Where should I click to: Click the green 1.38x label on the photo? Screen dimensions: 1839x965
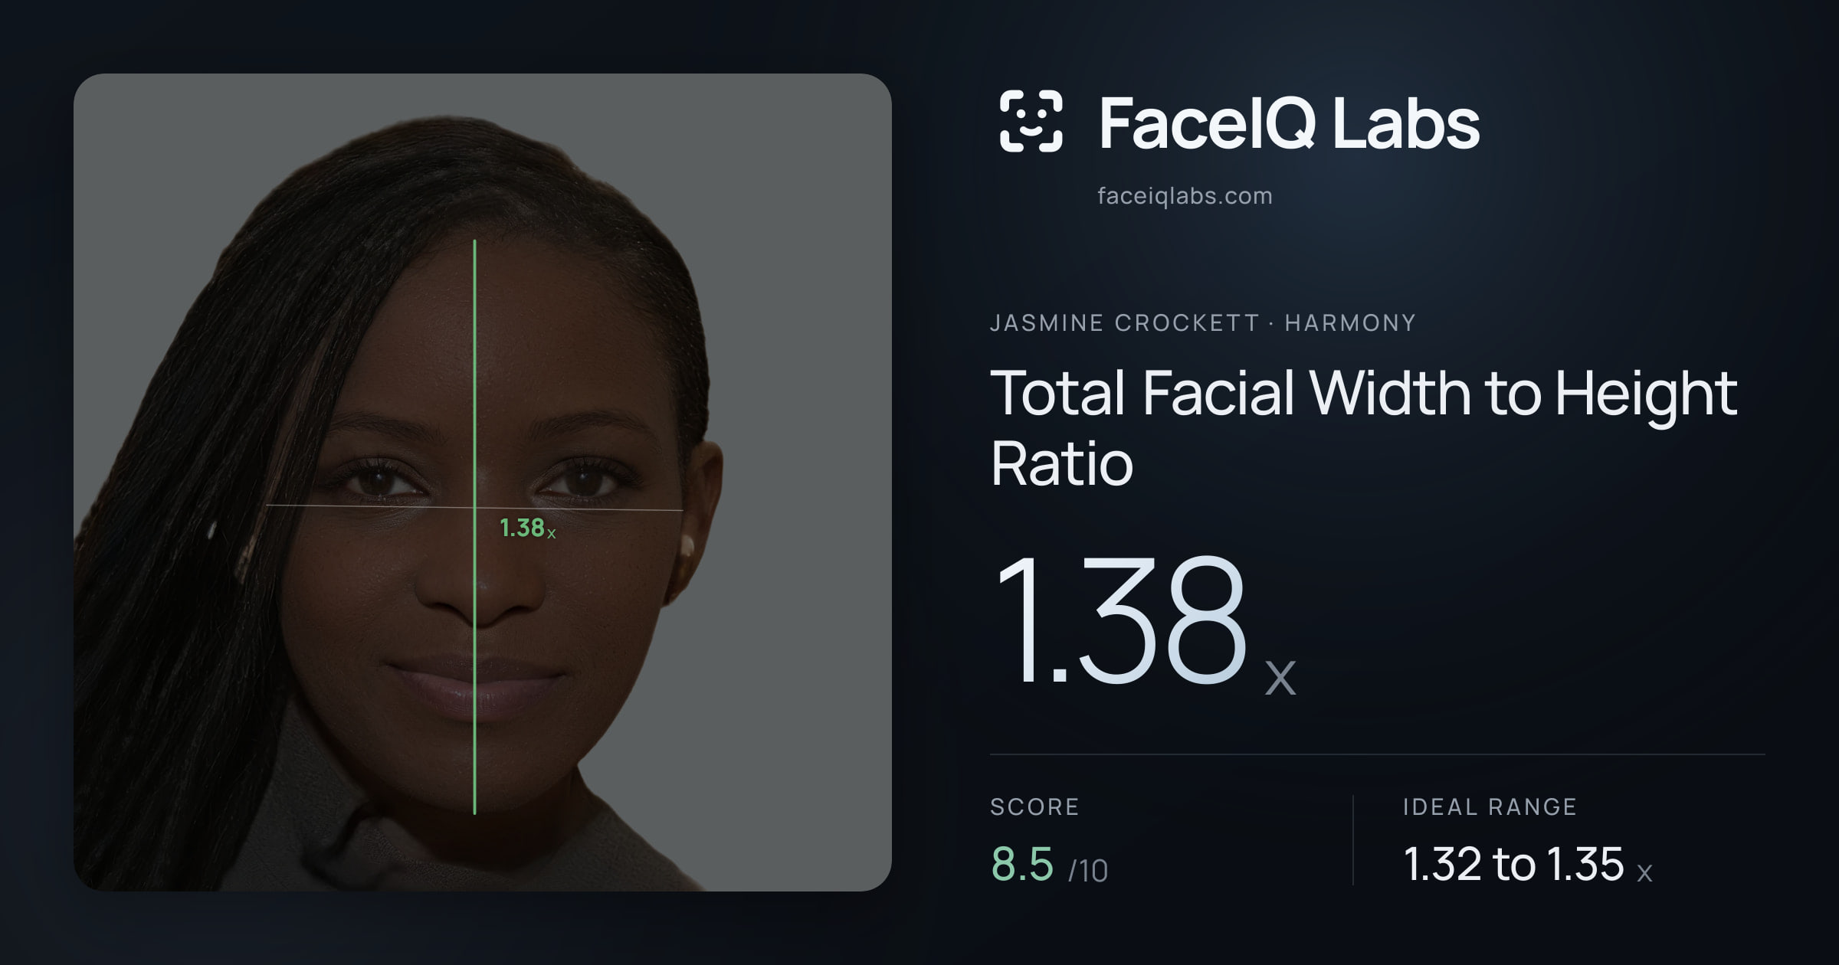click(527, 528)
